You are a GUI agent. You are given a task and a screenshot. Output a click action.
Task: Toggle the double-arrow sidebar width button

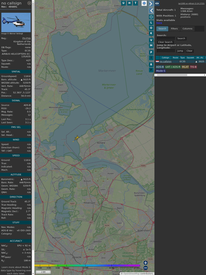click(x=157, y=3)
